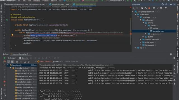The image size is (179, 100).
Task: Open PlantUML tool window
Action: click(178, 18)
